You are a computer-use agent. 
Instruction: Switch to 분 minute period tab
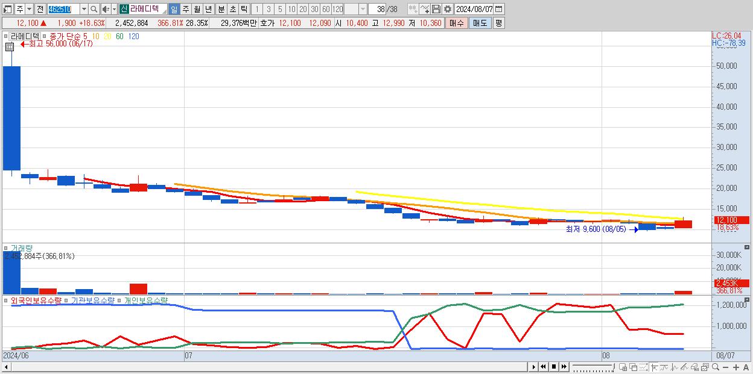tap(221, 9)
